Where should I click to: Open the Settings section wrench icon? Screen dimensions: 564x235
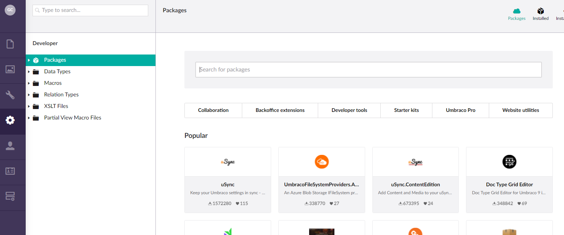(x=10, y=95)
